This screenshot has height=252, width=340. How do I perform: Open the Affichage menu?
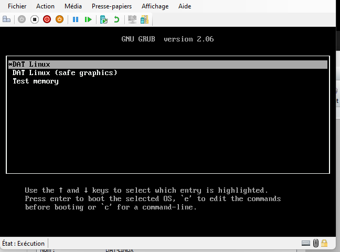(155, 6)
